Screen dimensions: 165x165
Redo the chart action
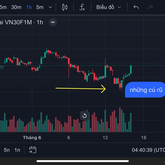[x=150, y=7]
